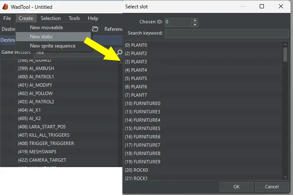This screenshot has height=195, width=293.
Task: Close the Select slot dialog
Action: point(281,6)
